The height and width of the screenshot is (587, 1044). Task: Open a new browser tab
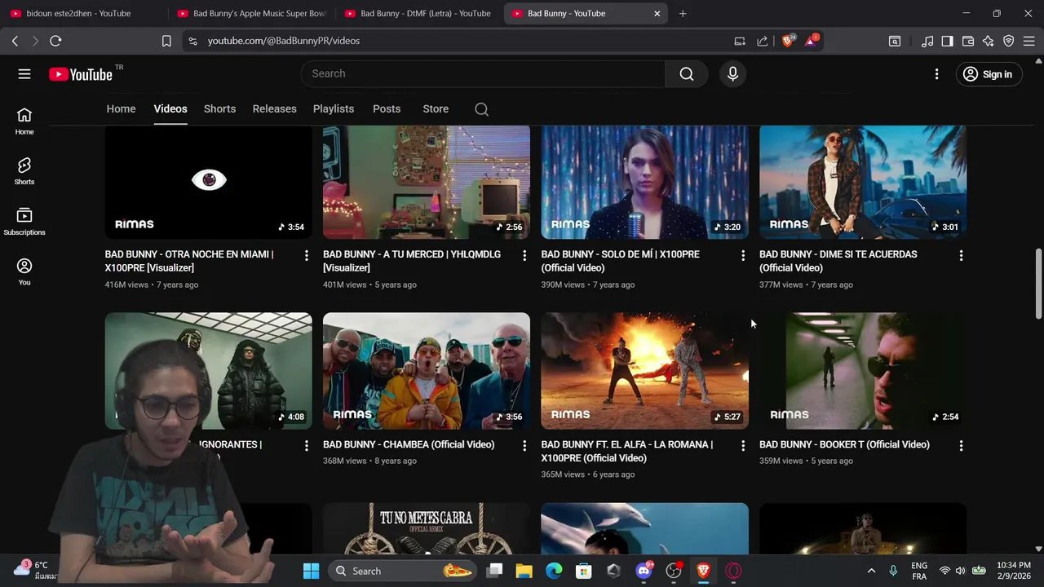(x=683, y=13)
